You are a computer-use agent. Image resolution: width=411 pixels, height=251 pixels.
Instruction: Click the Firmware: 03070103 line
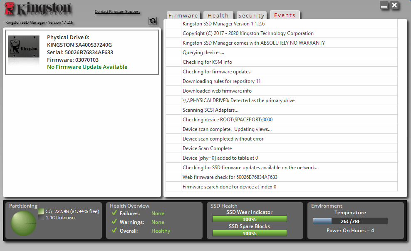73,60
